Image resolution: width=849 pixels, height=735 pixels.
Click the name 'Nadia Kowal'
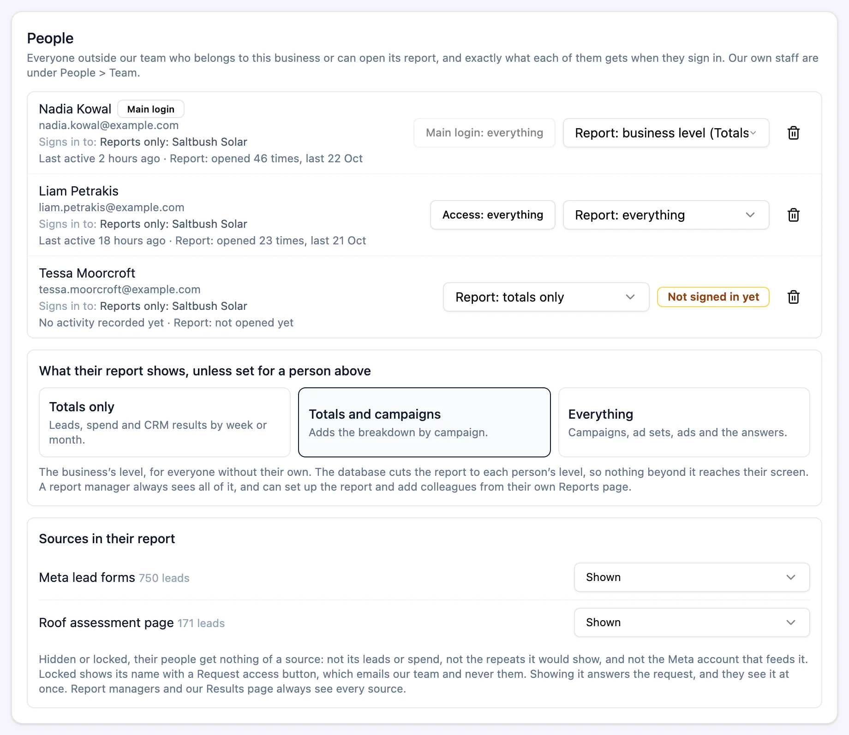[75, 109]
